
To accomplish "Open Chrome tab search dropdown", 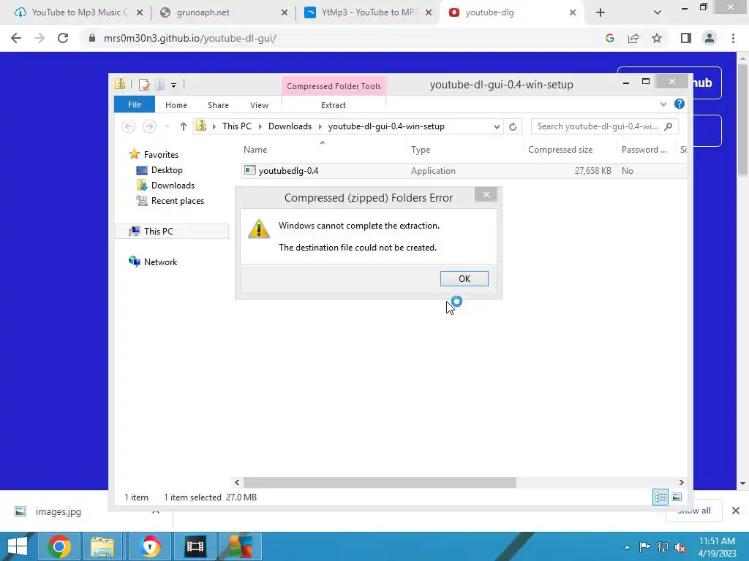I will click(x=658, y=12).
